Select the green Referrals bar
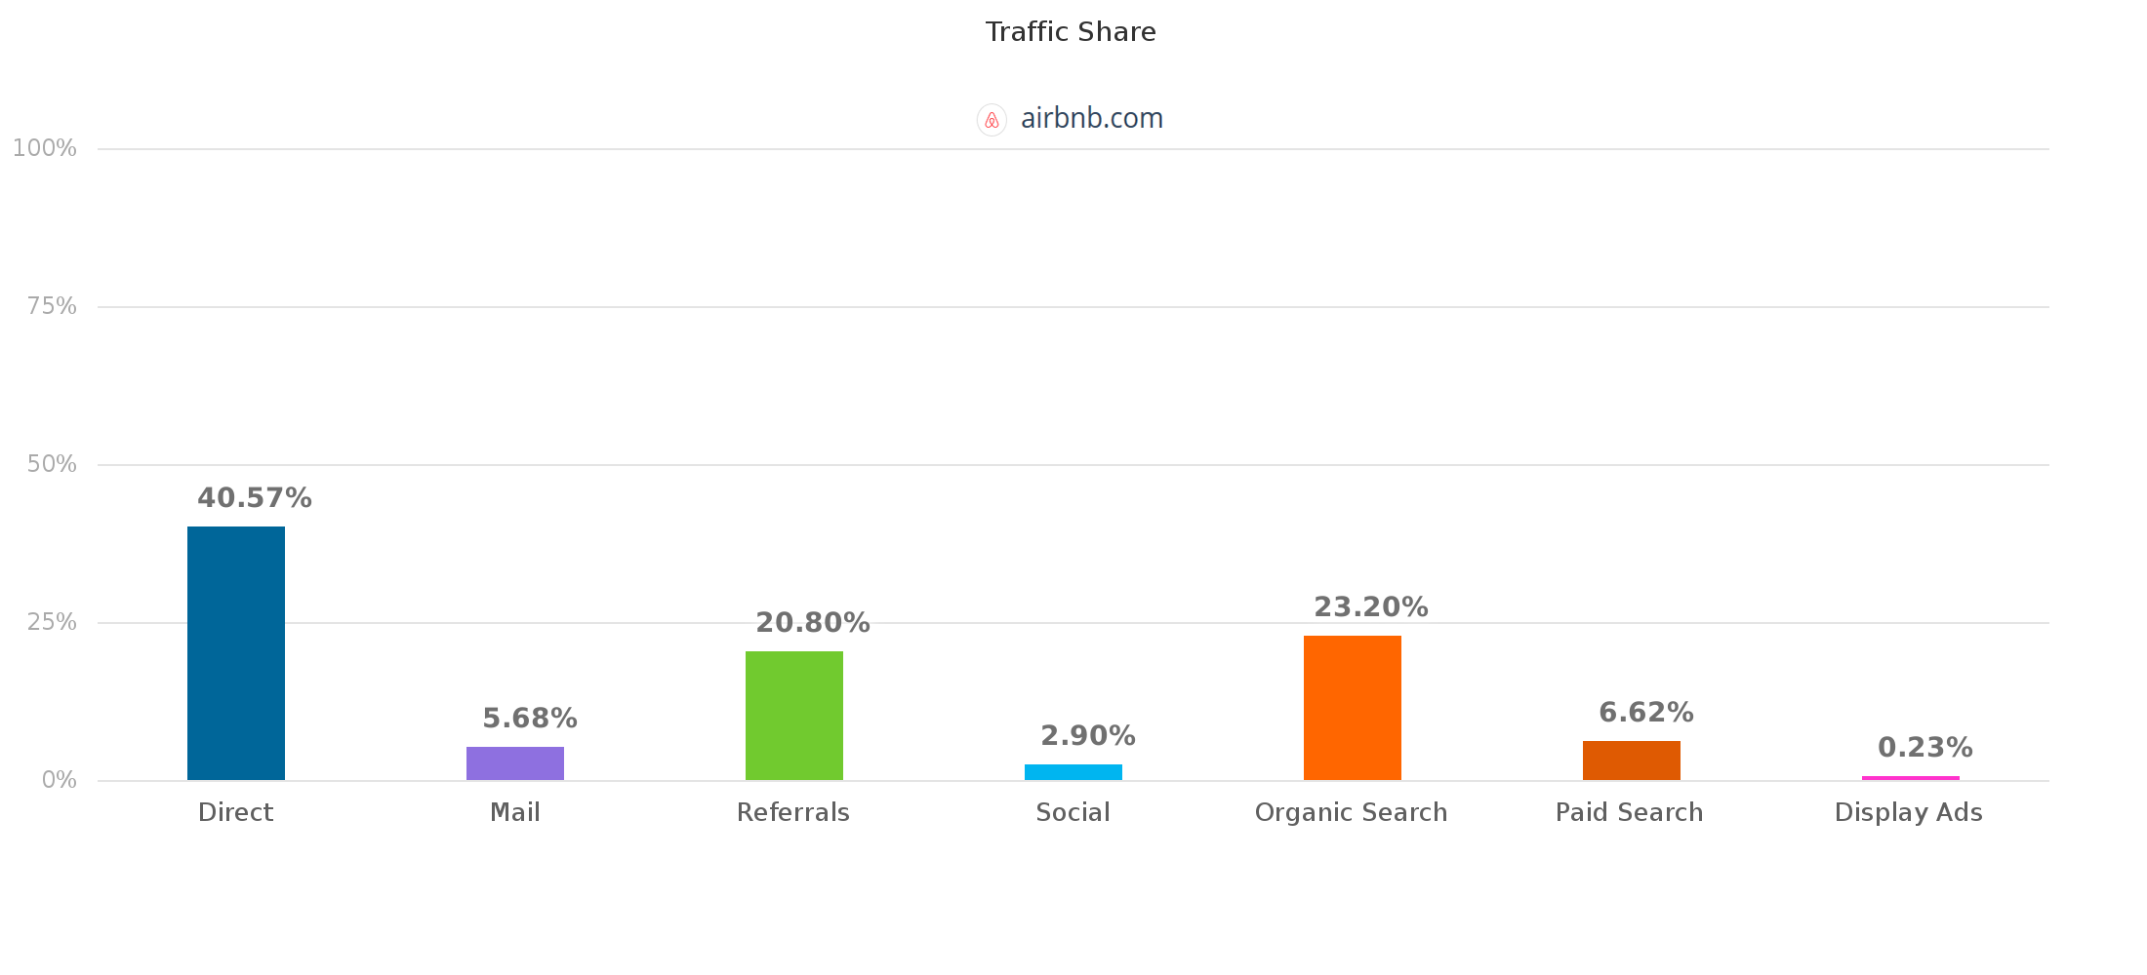 tap(794, 716)
